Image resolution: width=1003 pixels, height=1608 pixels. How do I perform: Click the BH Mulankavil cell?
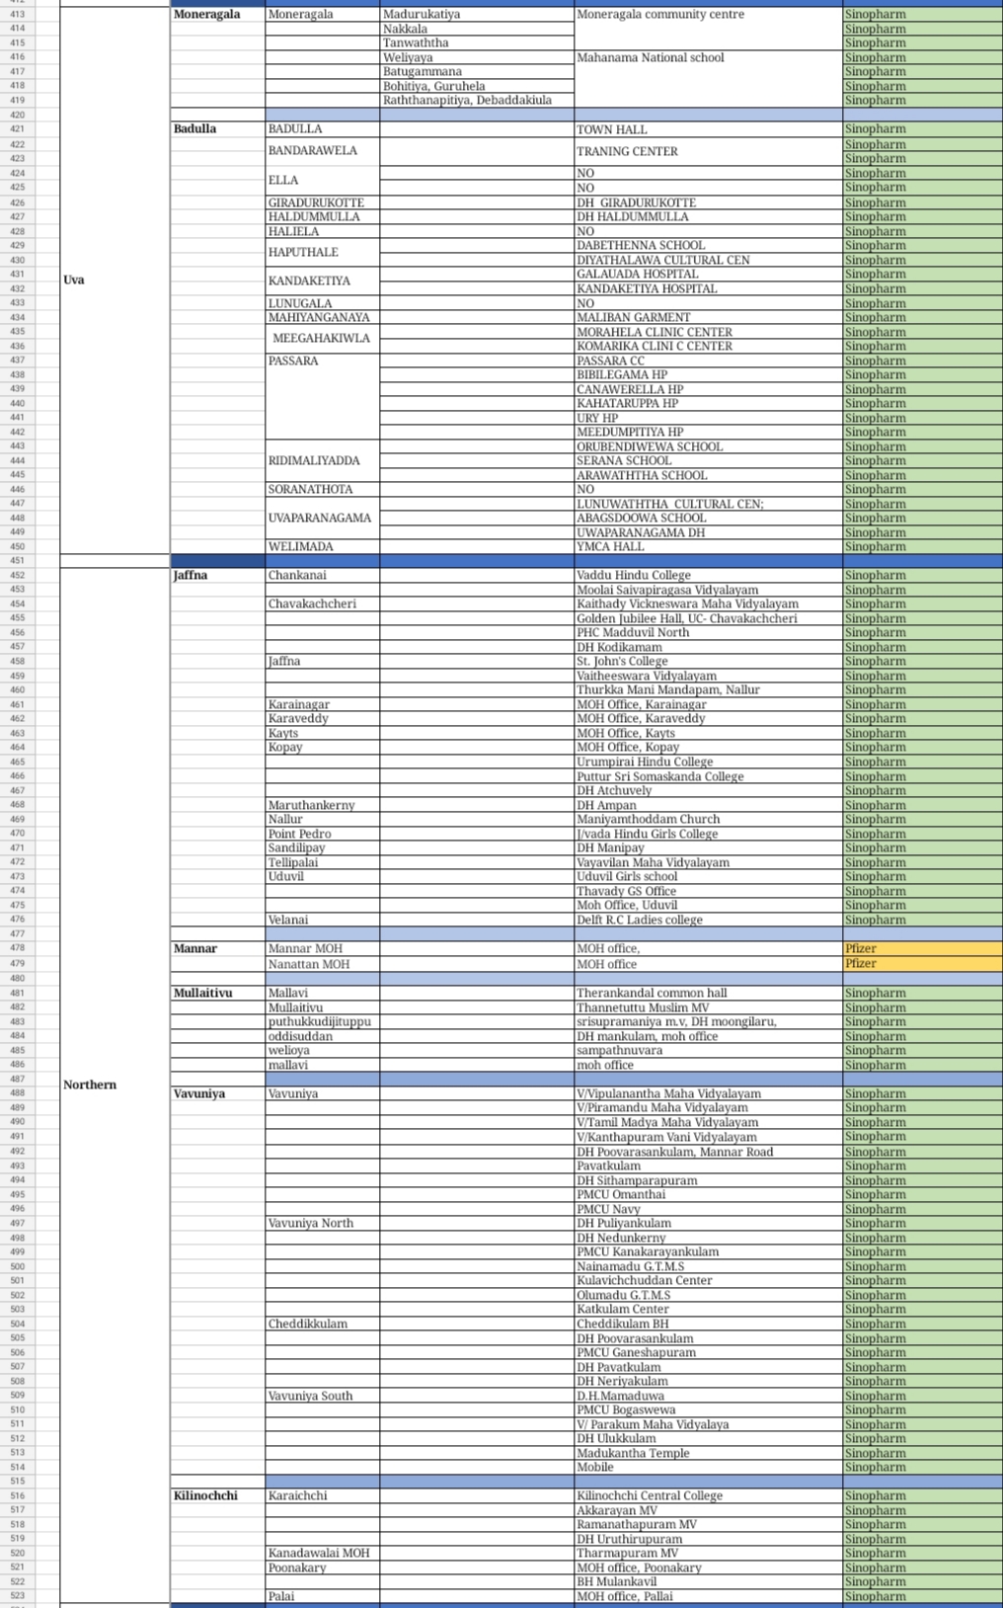coord(708,1581)
